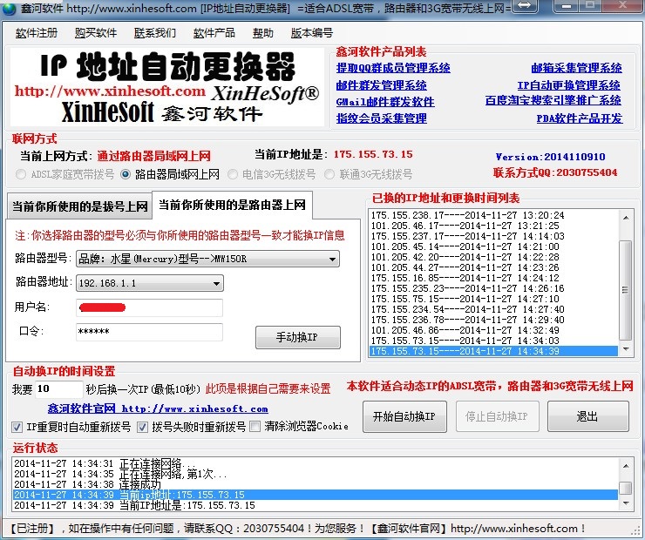Open 指纹会员采集管理 link
This screenshot has width=645, height=540.
pyautogui.click(x=381, y=118)
